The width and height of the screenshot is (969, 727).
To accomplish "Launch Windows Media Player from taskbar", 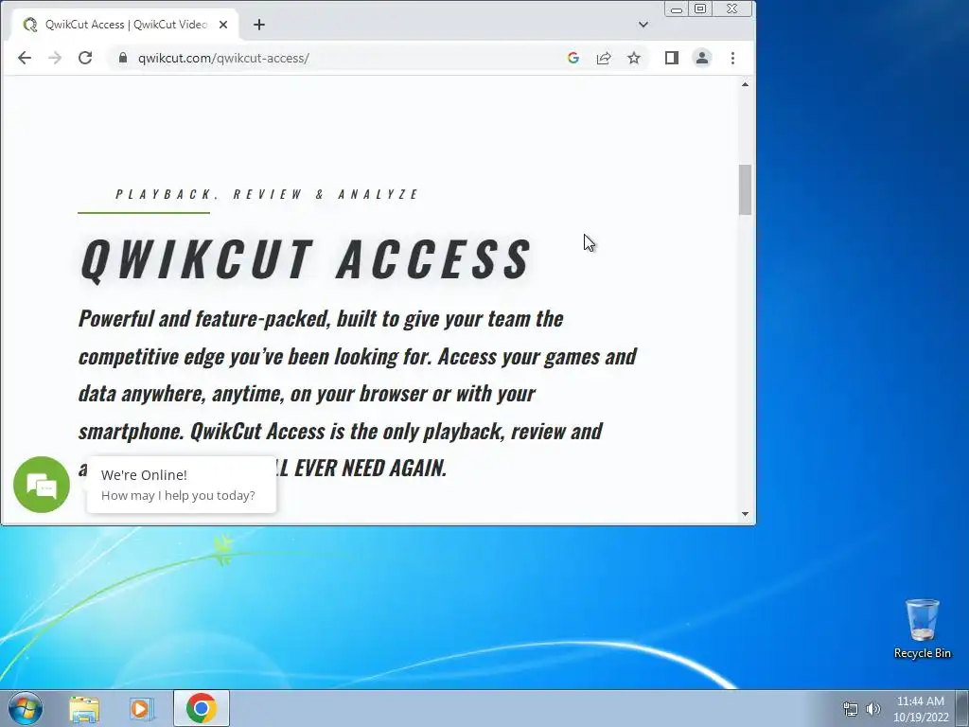I will (x=141, y=708).
